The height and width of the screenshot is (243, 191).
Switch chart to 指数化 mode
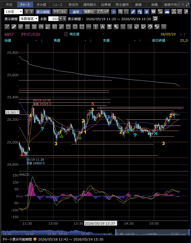pyautogui.click(x=89, y=12)
